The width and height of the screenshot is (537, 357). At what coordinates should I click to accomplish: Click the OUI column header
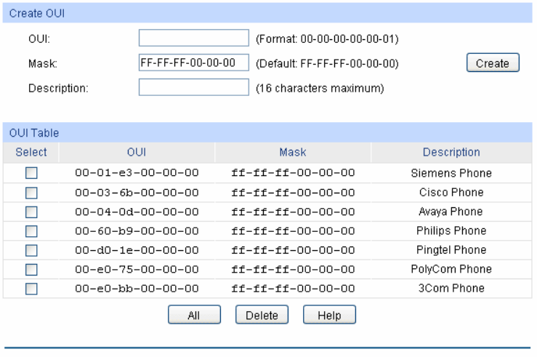[x=137, y=152]
